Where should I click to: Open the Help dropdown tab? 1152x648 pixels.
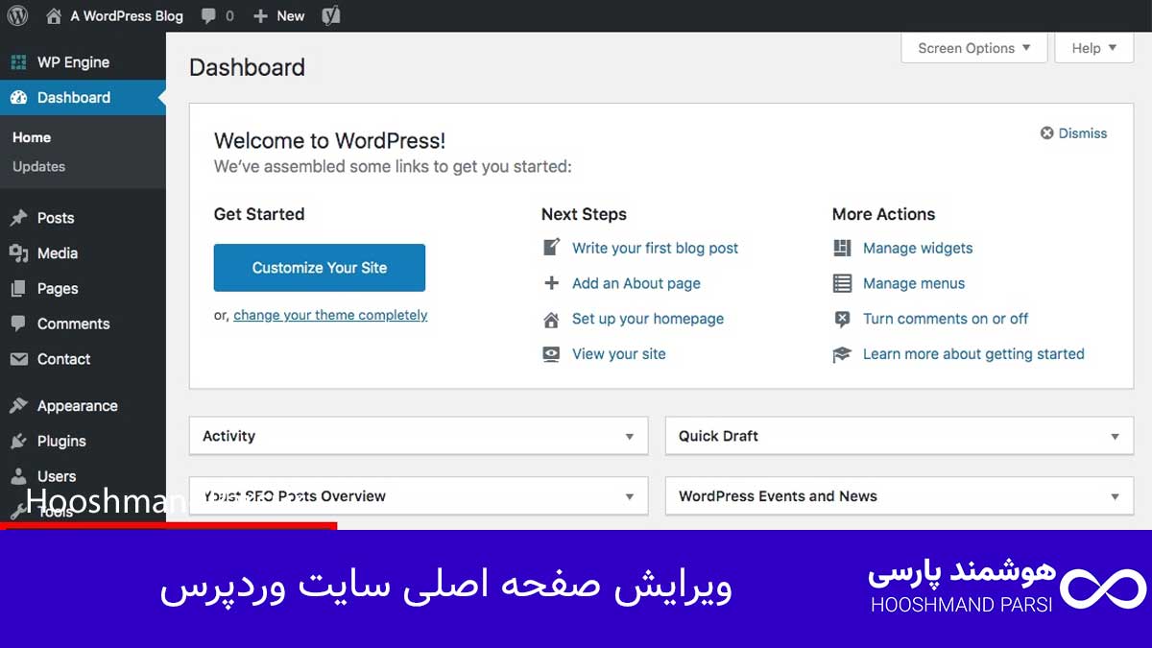pos(1094,48)
